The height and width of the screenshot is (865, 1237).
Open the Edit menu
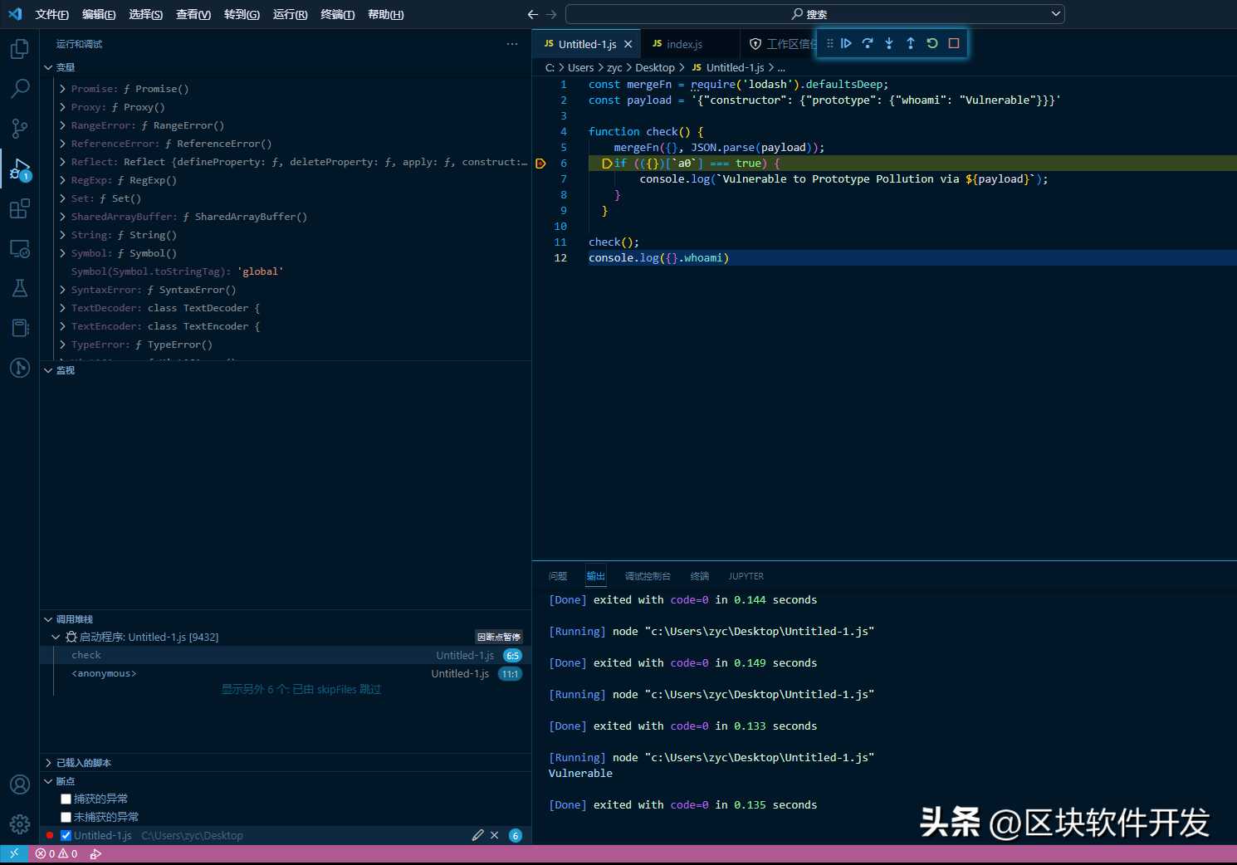click(99, 14)
